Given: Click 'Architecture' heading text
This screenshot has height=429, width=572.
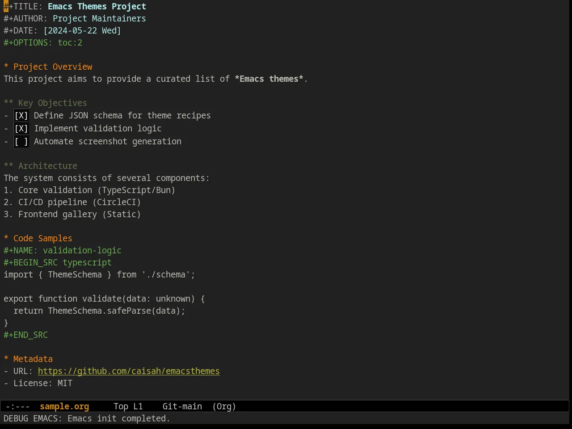Looking at the screenshot, I should 48,166.
